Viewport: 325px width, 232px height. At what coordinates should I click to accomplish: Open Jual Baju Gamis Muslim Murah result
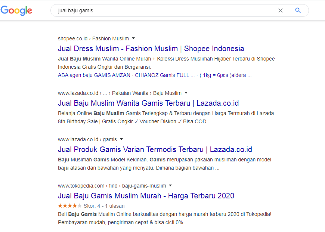146,196
